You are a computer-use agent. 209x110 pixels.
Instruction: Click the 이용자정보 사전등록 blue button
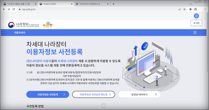(x=48, y=94)
